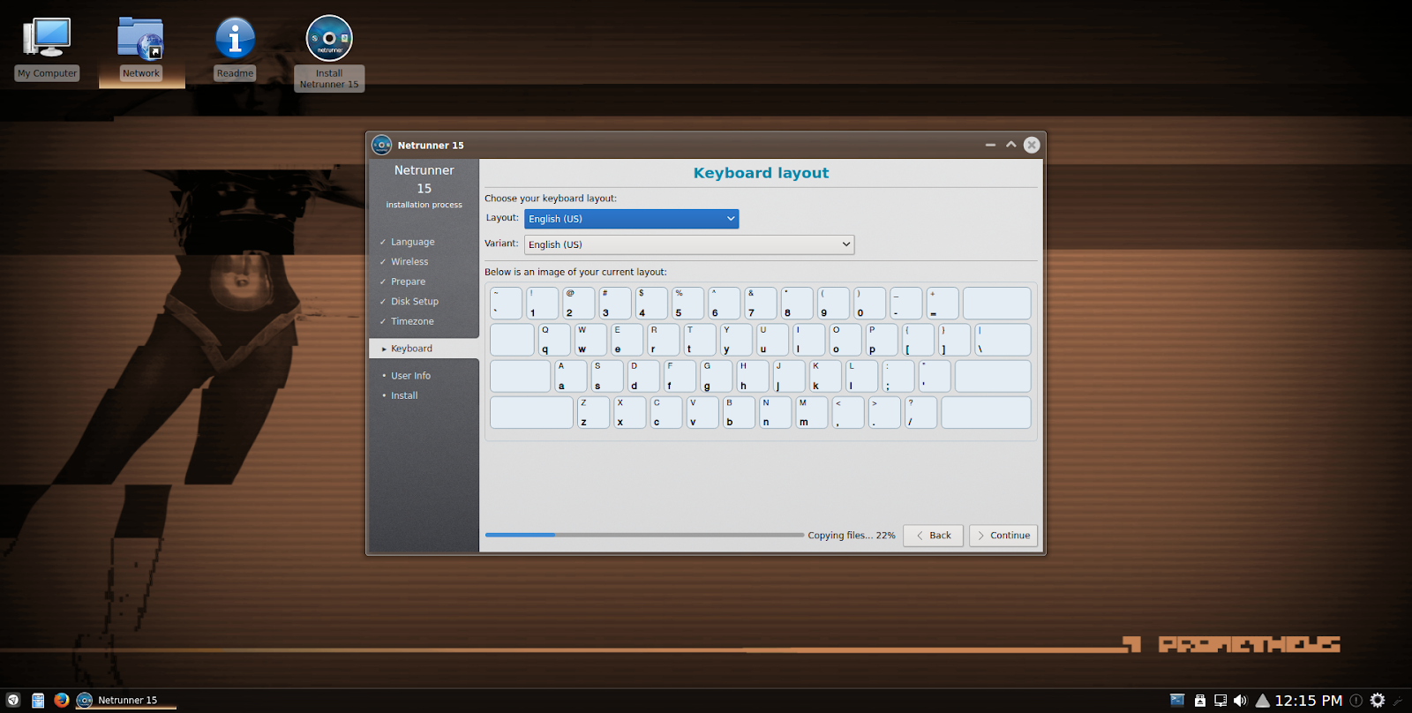
Task: Click the B key in the layout preview
Action: 740,412
